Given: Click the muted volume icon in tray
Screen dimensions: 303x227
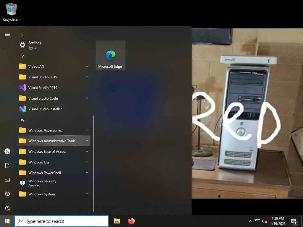Looking at the screenshot, I should click(x=265, y=221).
